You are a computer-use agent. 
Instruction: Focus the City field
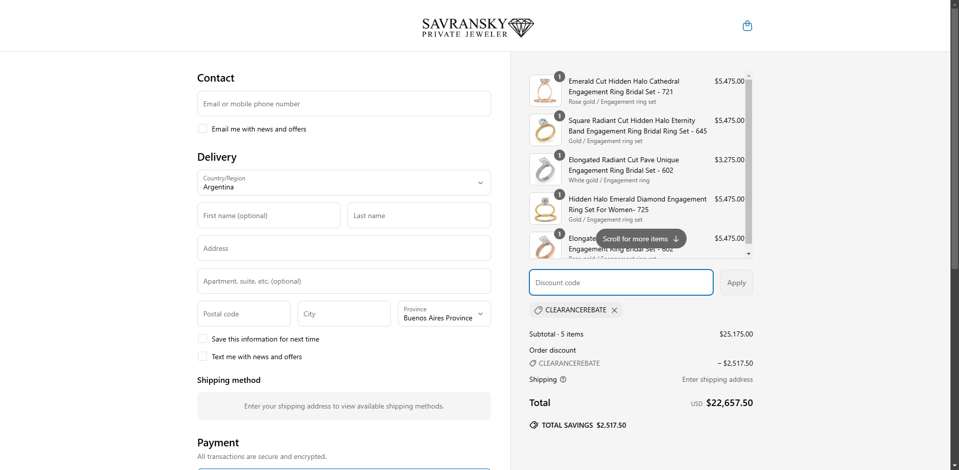tap(344, 314)
